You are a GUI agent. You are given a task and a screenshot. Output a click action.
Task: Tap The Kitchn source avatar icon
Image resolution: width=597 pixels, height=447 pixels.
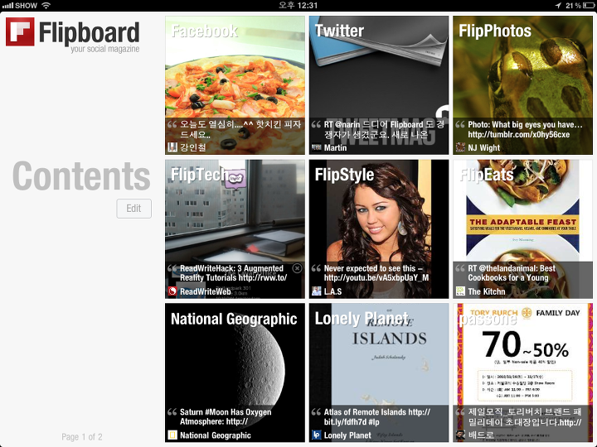pos(460,291)
